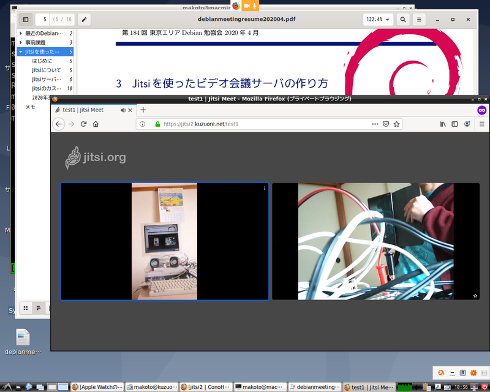The image size is (490, 392).
Task: Open the PDF viewer hamburger menu
Action: click(419, 20)
